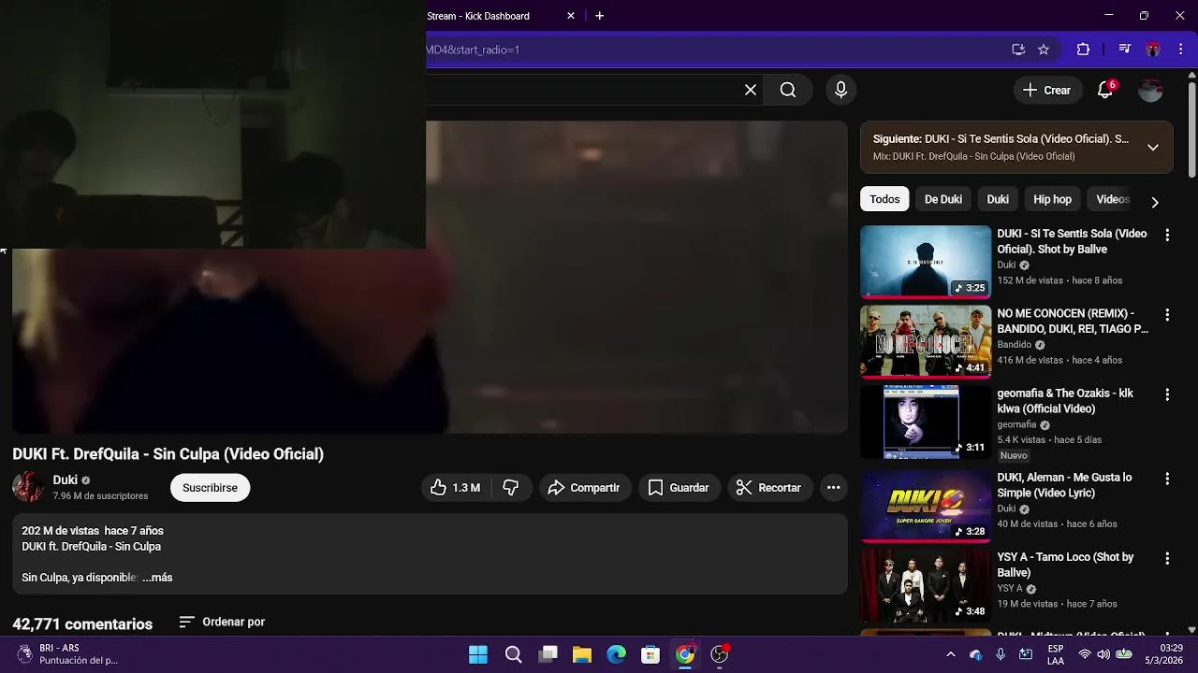Open the Bandido channel link

click(x=1015, y=345)
